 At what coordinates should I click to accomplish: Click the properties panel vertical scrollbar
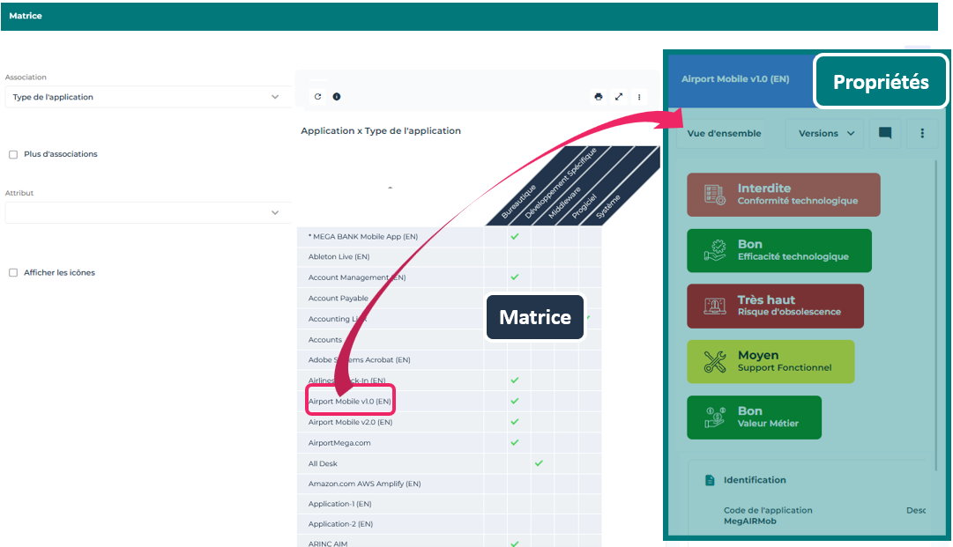click(937, 308)
